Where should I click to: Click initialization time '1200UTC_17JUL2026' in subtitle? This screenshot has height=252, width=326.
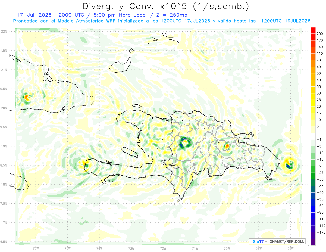coord(186,21)
